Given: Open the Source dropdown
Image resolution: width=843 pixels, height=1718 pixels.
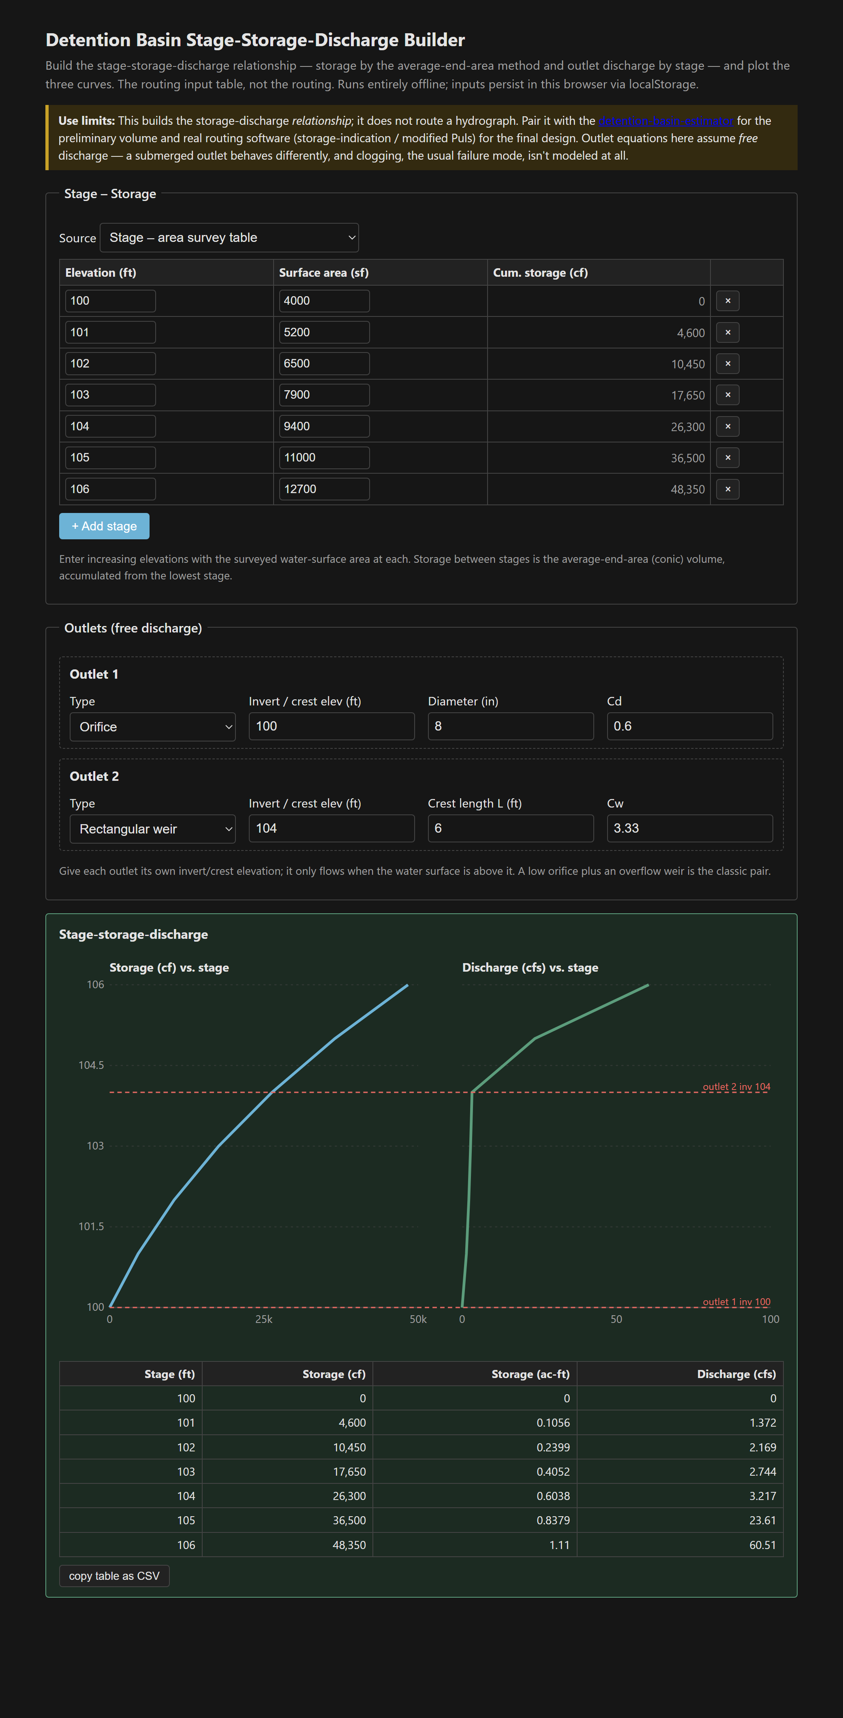Looking at the screenshot, I should [x=229, y=237].
